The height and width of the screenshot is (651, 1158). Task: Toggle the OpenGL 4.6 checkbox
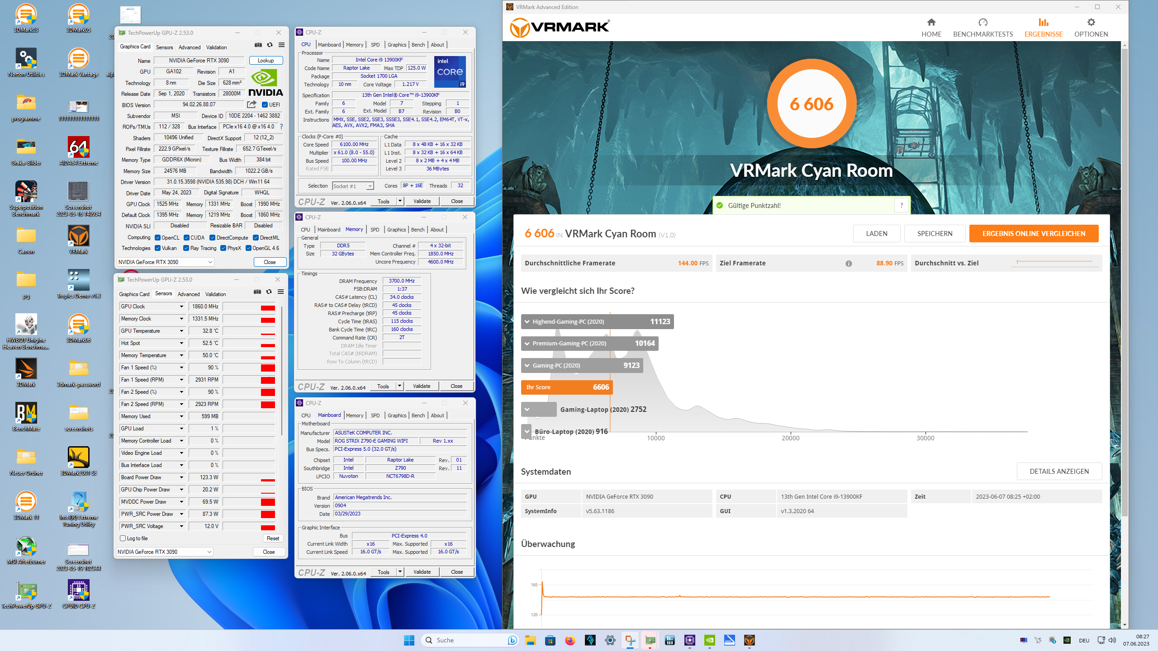248,248
